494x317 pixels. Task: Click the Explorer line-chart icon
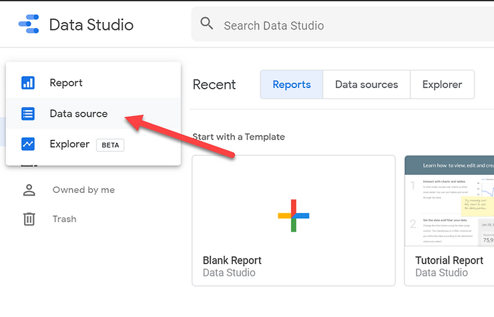click(28, 144)
